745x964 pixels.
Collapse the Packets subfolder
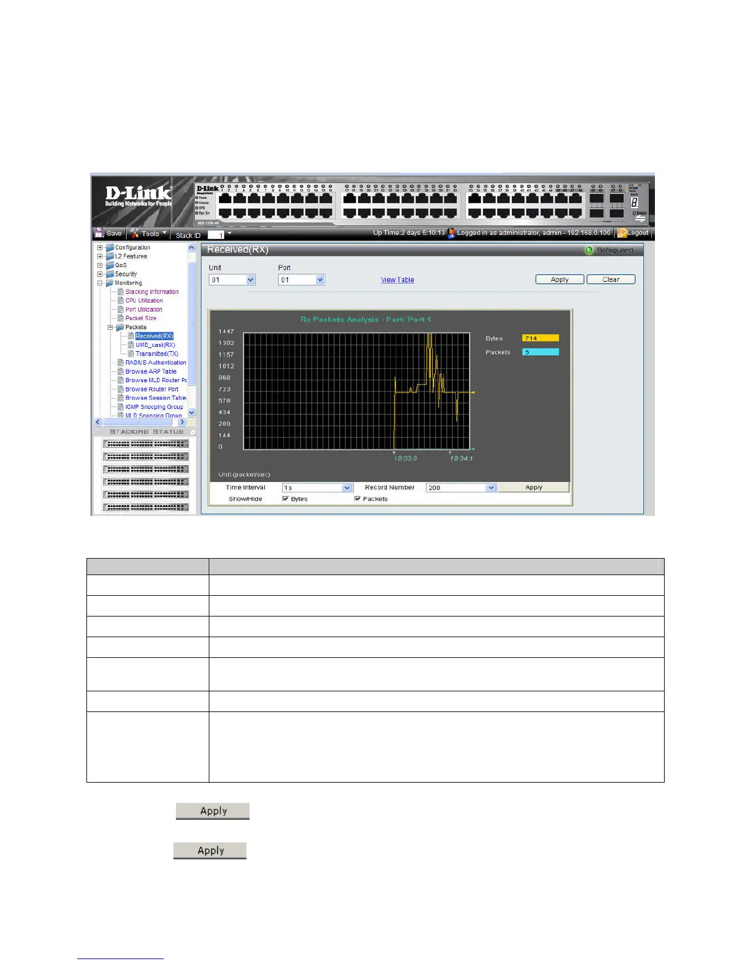pos(110,327)
